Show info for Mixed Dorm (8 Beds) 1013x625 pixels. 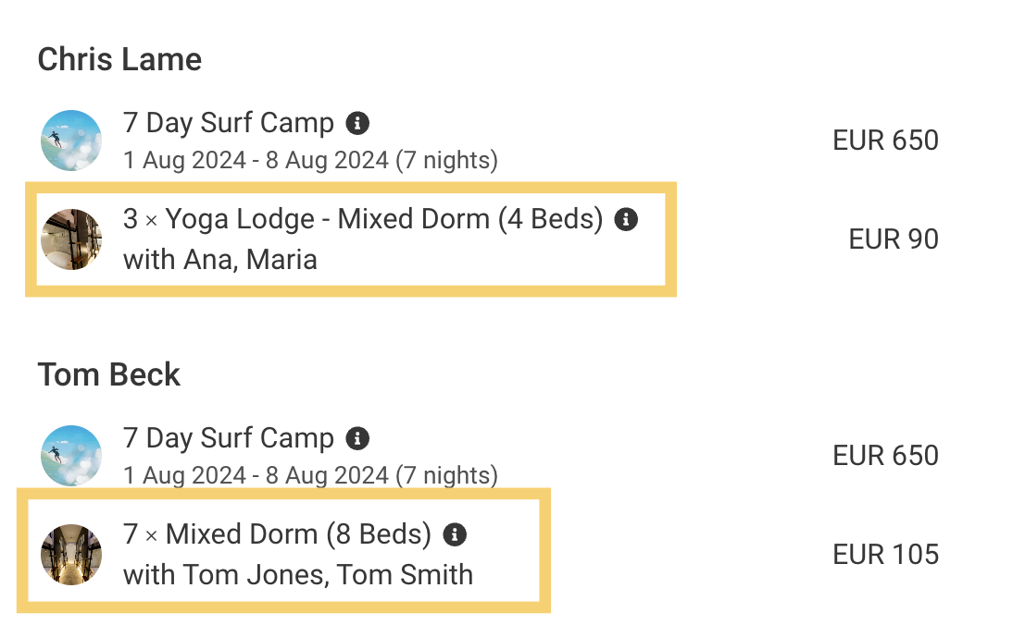point(455,534)
